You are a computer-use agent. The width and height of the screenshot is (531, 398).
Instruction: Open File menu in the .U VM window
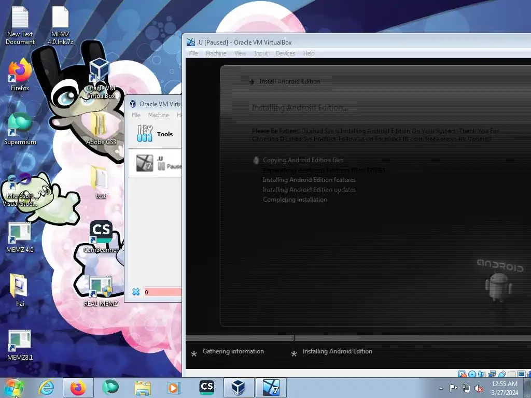pyautogui.click(x=193, y=53)
